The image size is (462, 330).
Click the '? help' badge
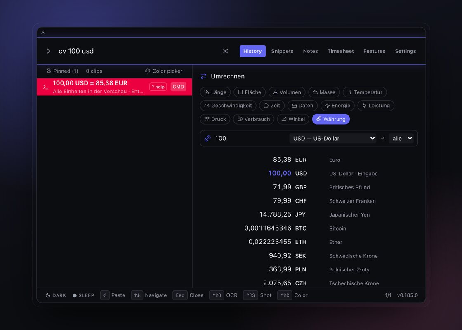click(158, 87)
